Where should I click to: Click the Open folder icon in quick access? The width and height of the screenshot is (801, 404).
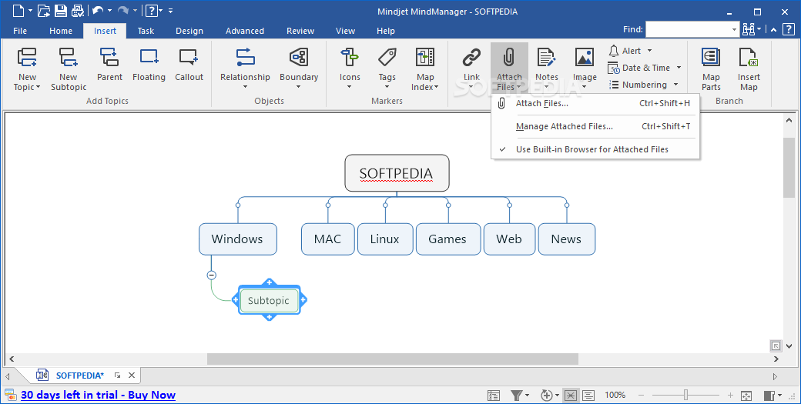click(44, 10)
